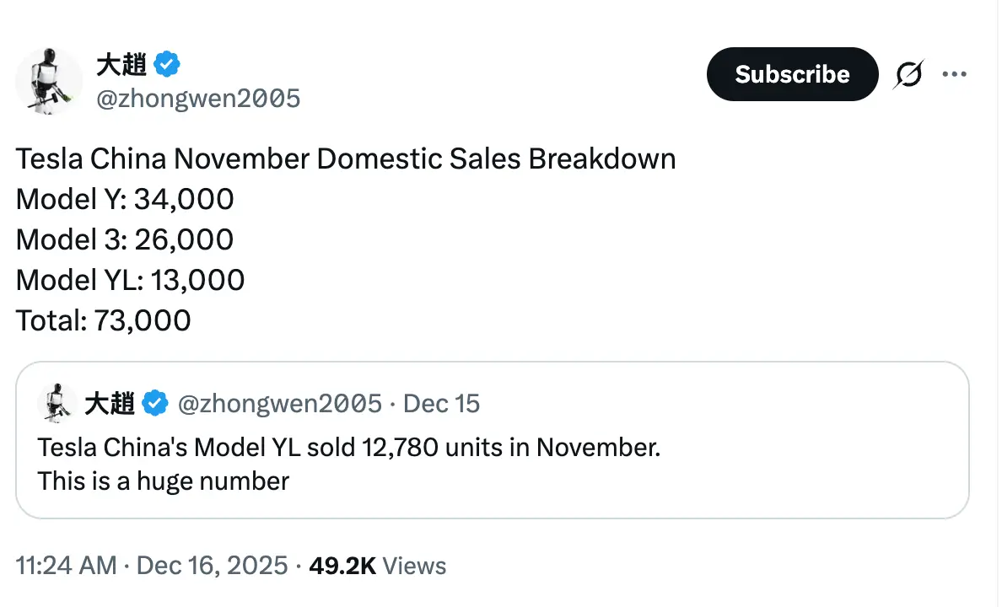Click the 'Model Y: 34,000' text line
Screen dimensions: 1002x607
(x=125, y=200)
